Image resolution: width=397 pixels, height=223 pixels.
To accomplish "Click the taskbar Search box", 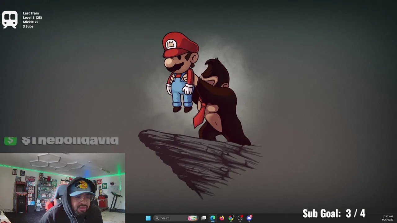I will click(x=176, y=218).
